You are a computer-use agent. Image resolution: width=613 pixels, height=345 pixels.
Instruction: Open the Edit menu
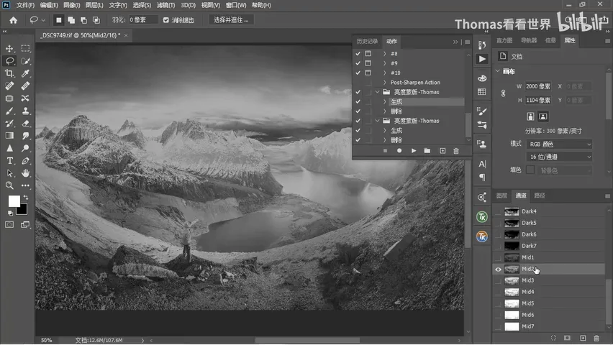(49, 5)
